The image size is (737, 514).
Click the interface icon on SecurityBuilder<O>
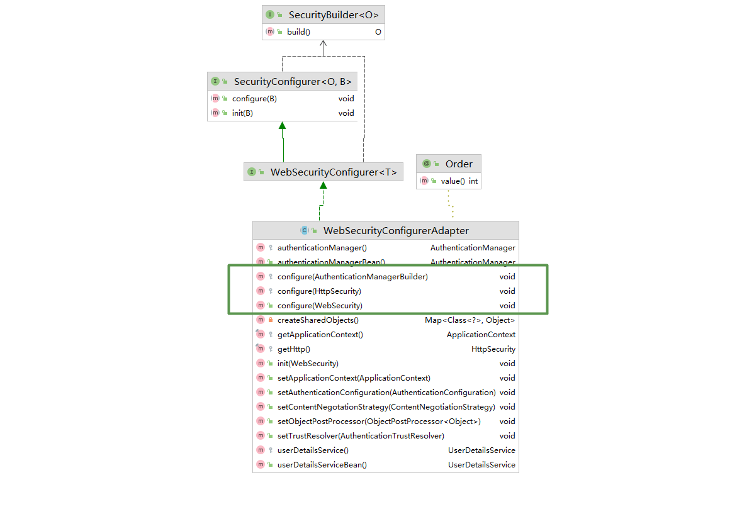tap(271, 14)
